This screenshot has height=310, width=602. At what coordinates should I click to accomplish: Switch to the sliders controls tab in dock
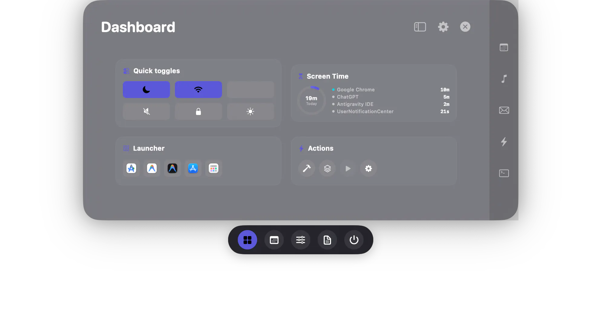tap(301, 240)
